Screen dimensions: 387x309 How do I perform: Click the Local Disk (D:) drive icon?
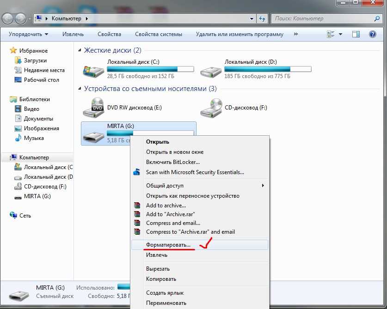211,71
